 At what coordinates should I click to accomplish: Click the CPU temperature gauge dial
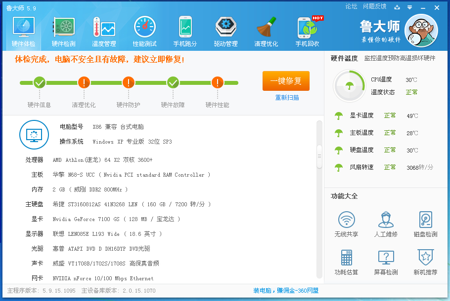pyautogui.click(x=349, y=86)
